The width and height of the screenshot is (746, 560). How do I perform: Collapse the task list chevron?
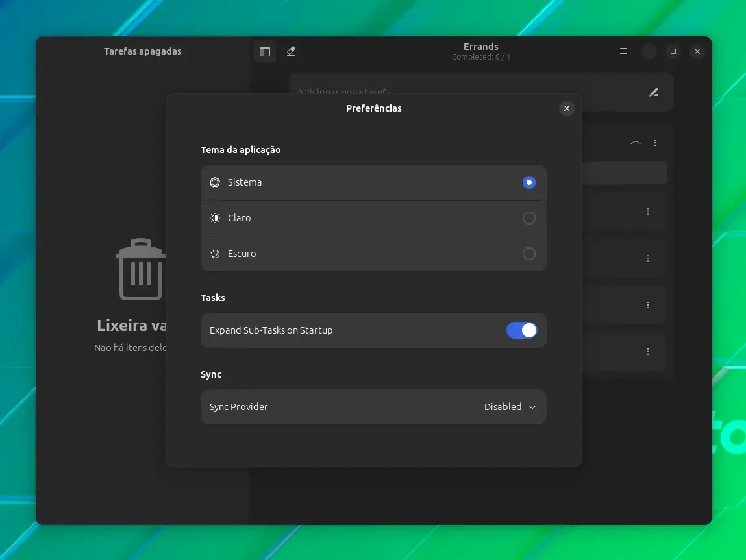pos(636,143)
